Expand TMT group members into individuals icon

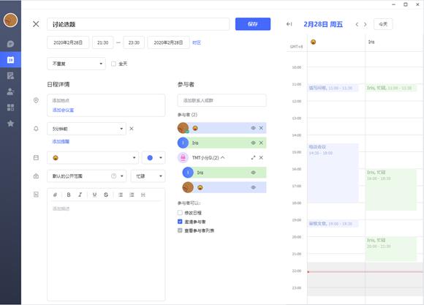click(x=254, y=157)
